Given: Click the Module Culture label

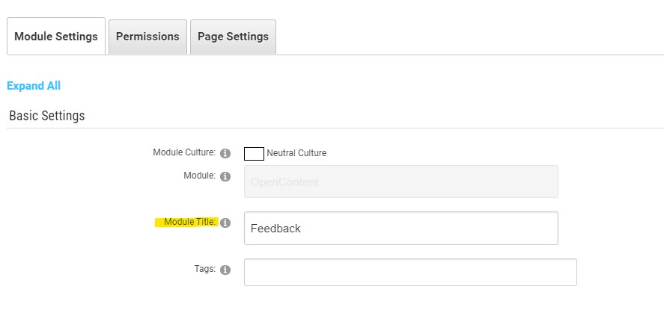Looking at the screenshot, I should 184,152.
